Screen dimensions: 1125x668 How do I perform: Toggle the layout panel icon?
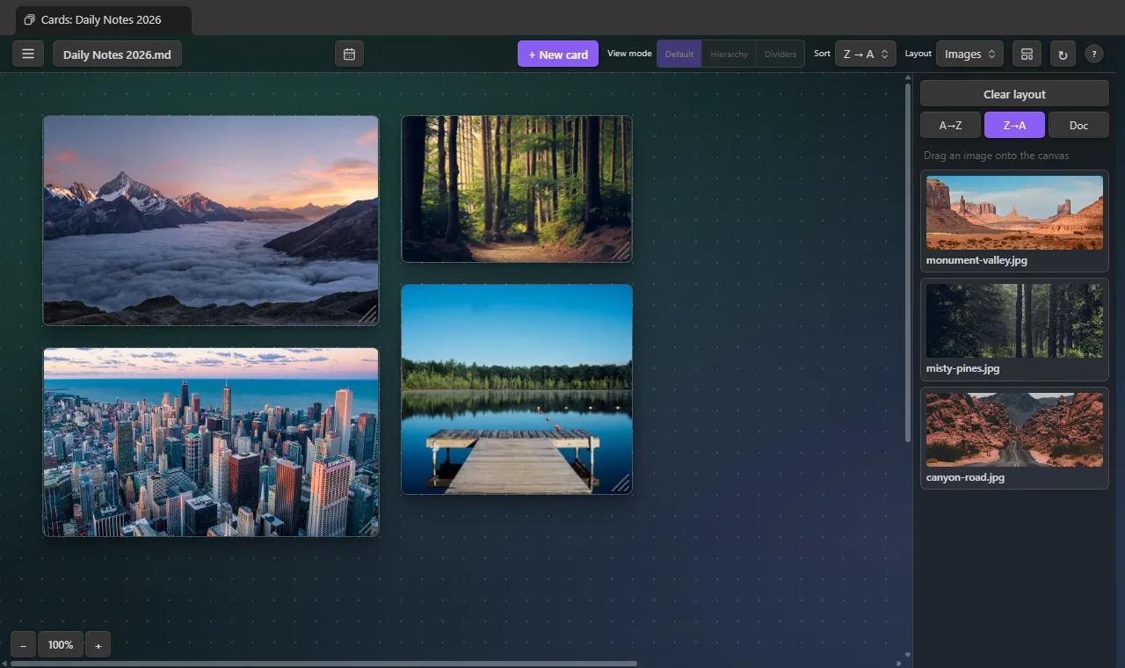[x=1027, y=54]
